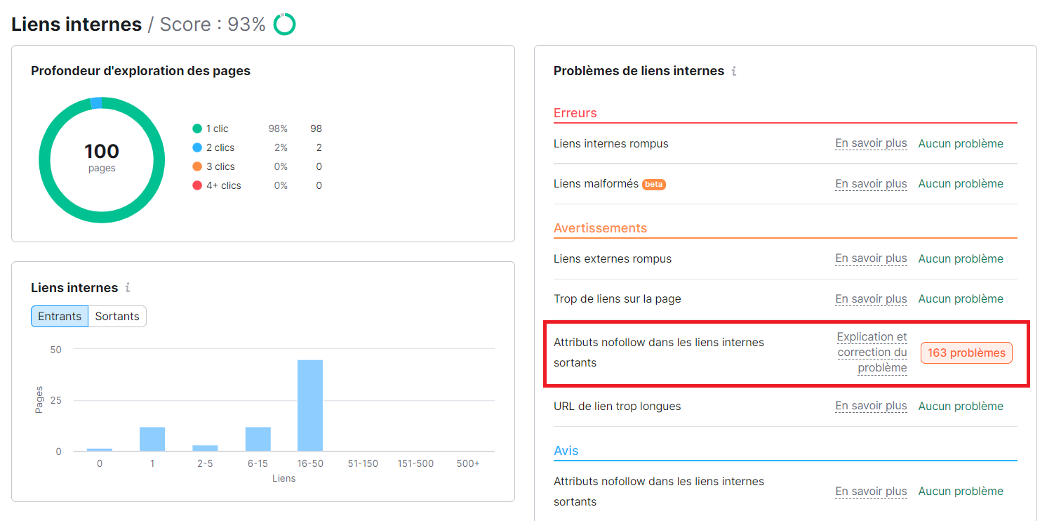This screenshot has width=1054, height=521.
Task: Open info icon beside Liens internes chart title
Action: [128, 288]
